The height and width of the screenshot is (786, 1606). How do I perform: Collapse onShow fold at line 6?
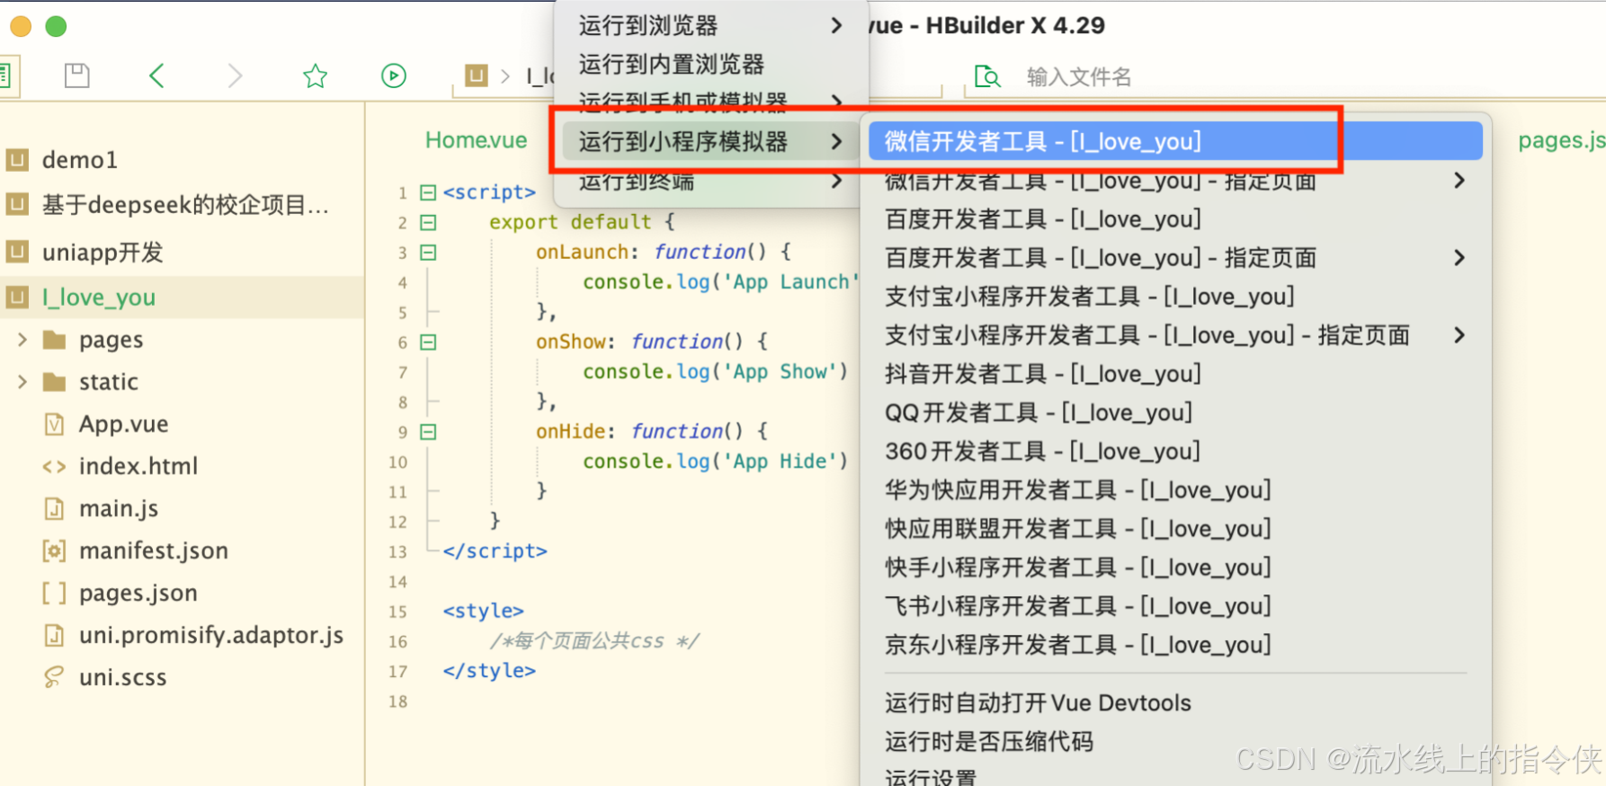pyautogui.click(x=428, y=342)
